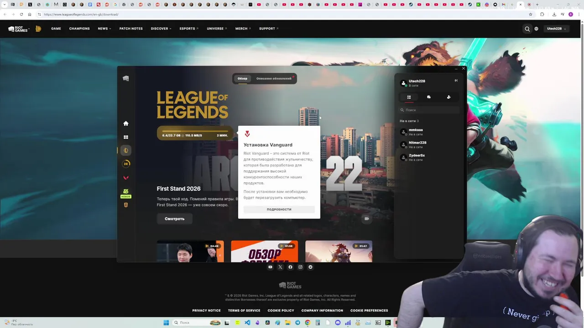Play the video thumbnail with 01:47 duration

pyautogui.click(x=339, y=251)
